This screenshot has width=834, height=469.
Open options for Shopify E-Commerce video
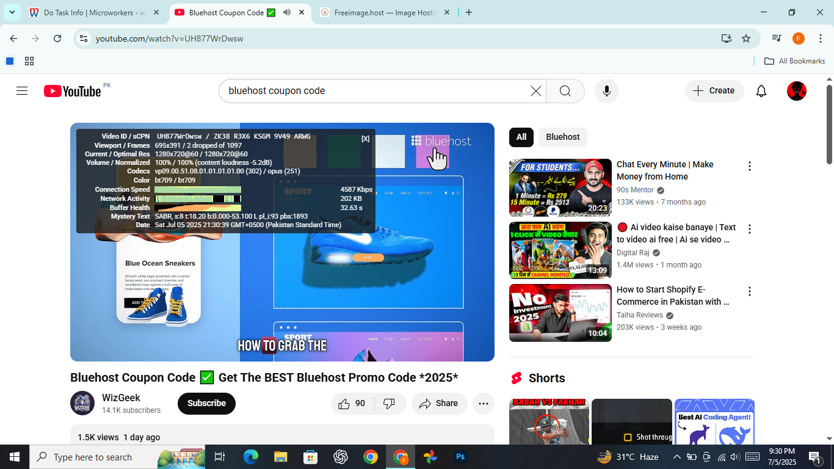click(x=749, y=291)
